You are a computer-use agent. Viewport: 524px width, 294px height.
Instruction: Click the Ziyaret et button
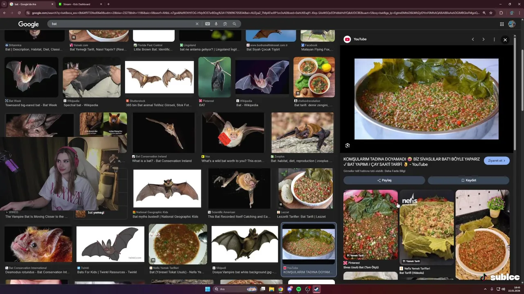(497, 160)
